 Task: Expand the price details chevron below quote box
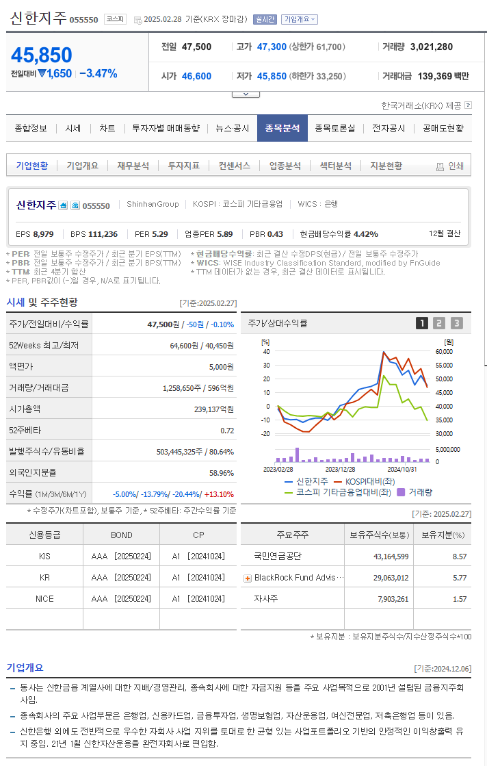pos(246,94)
